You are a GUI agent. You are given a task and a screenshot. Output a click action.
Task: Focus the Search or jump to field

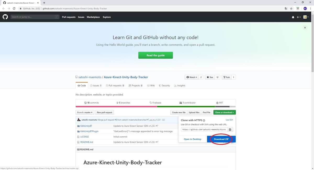35,17
